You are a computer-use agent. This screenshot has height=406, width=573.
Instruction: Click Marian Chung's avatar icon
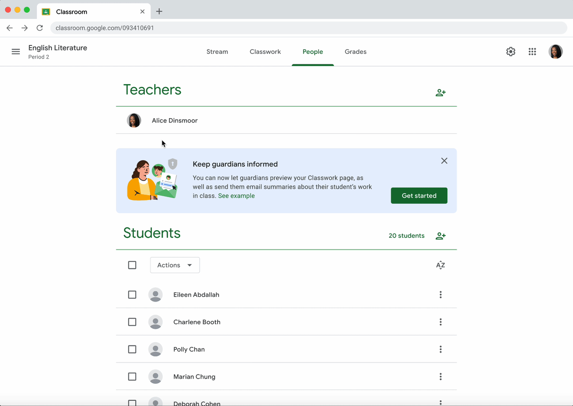(155, 377)
